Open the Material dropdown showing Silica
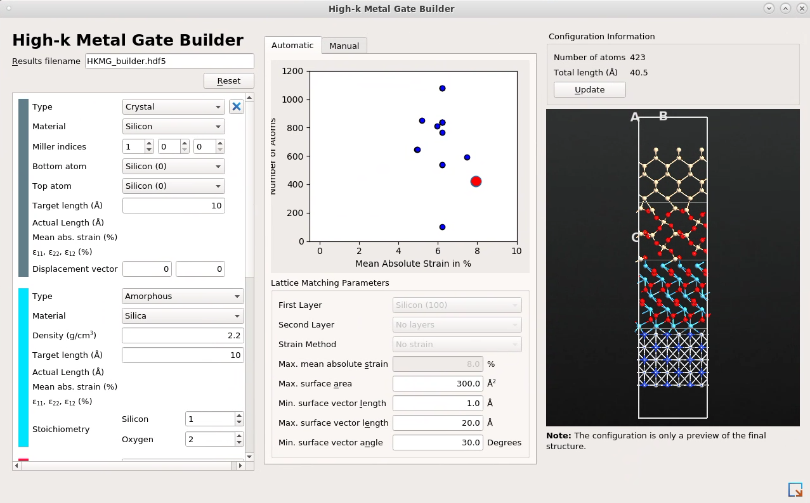 point(183,315)
